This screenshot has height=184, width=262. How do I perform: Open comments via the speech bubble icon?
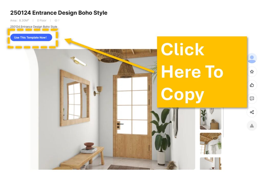point(252,99)
